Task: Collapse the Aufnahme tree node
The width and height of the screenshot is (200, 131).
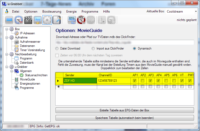Action: coord(7,37)
